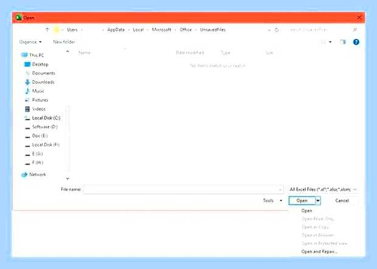Click the search magnifier icon
The height and width of the screenshot is (269, 377).
355,30
